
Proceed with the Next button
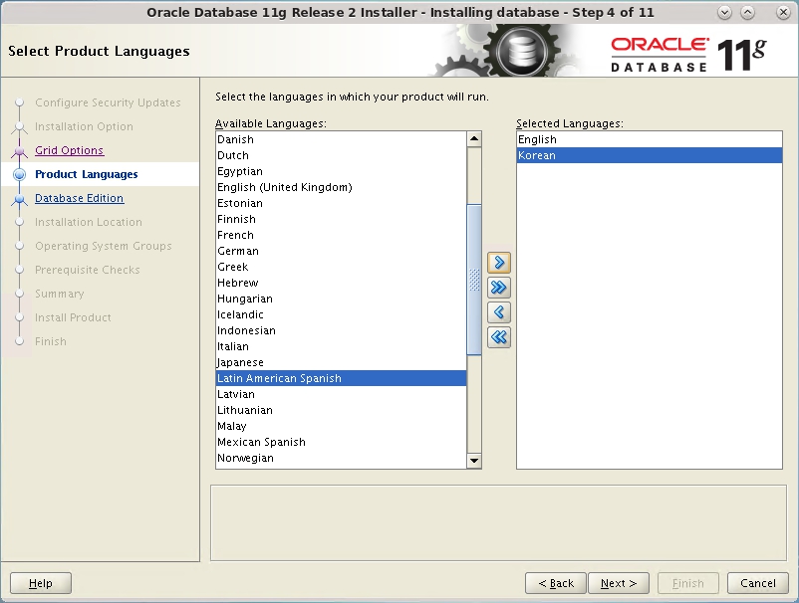(x=619, y=583)
